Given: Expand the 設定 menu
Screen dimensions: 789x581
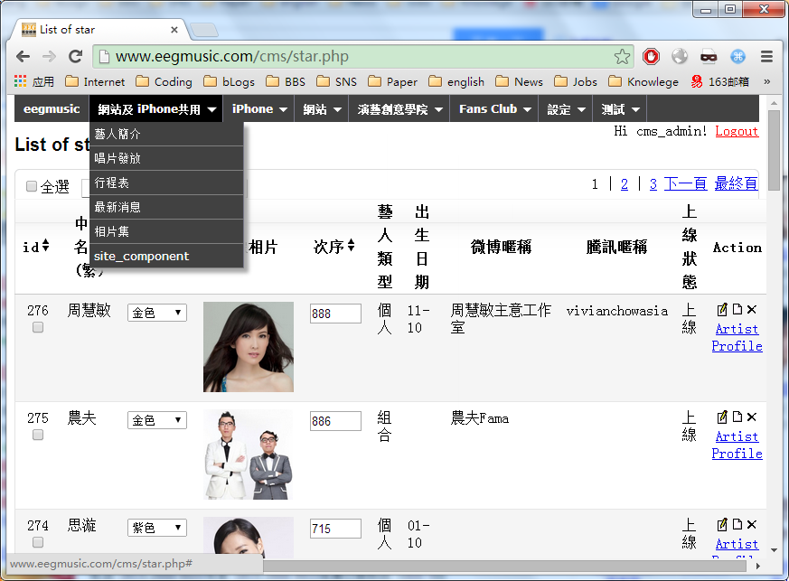Looking at the screenshot, I should [x=566, y=109].
